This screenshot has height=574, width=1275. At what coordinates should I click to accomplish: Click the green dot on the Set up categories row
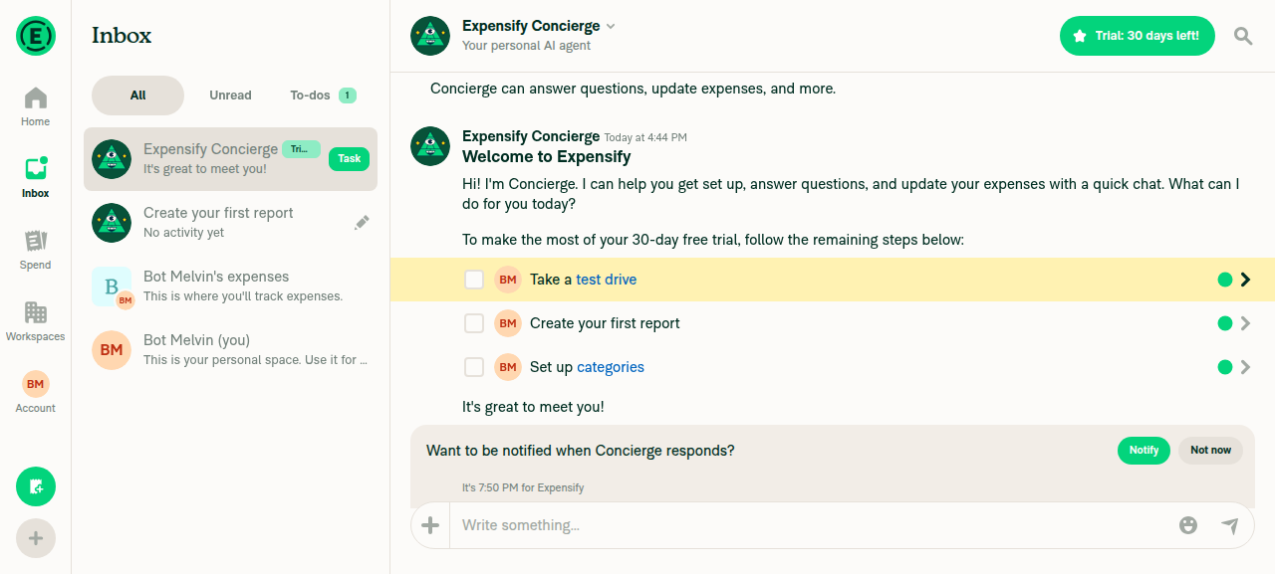click(1225, 367)
